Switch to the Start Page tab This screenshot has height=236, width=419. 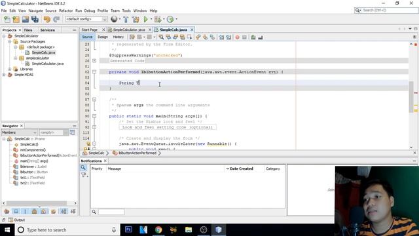point(90,29)
